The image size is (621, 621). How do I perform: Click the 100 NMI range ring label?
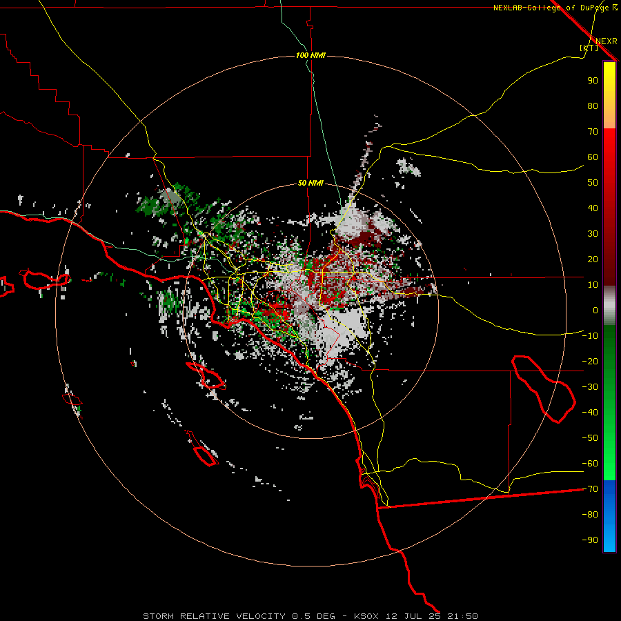pyautogui.click(x=310, y=55)
